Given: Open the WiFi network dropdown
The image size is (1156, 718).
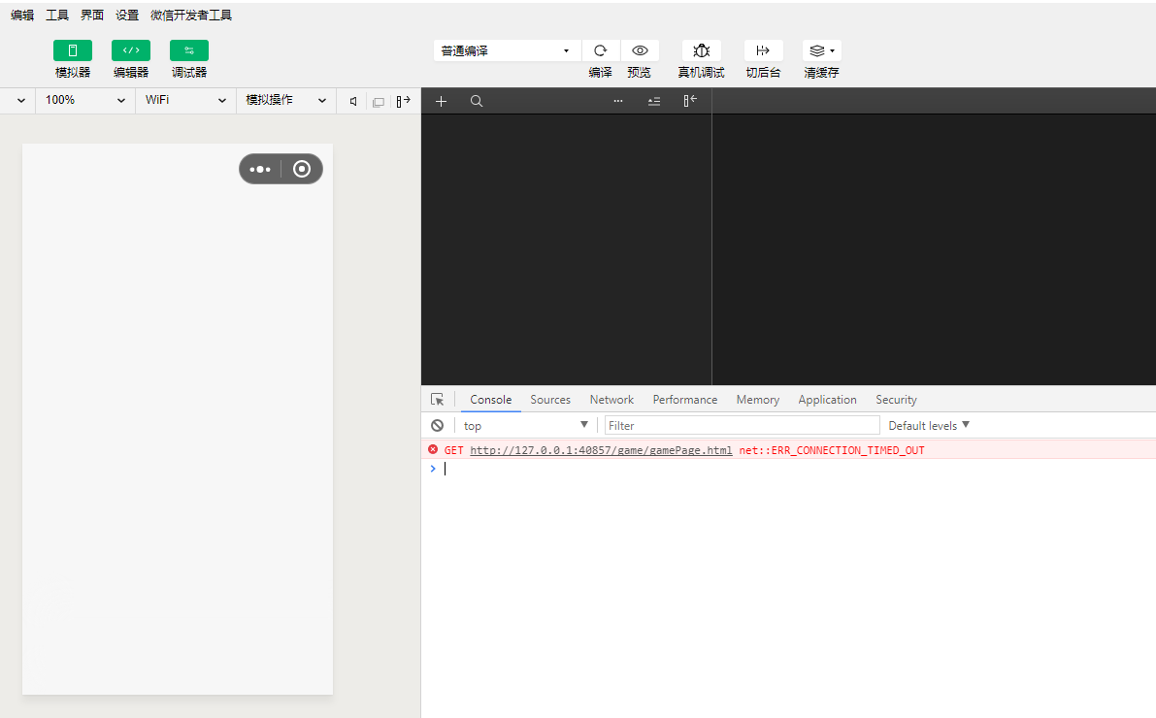Looking at the screenshot, I should 185,100.
